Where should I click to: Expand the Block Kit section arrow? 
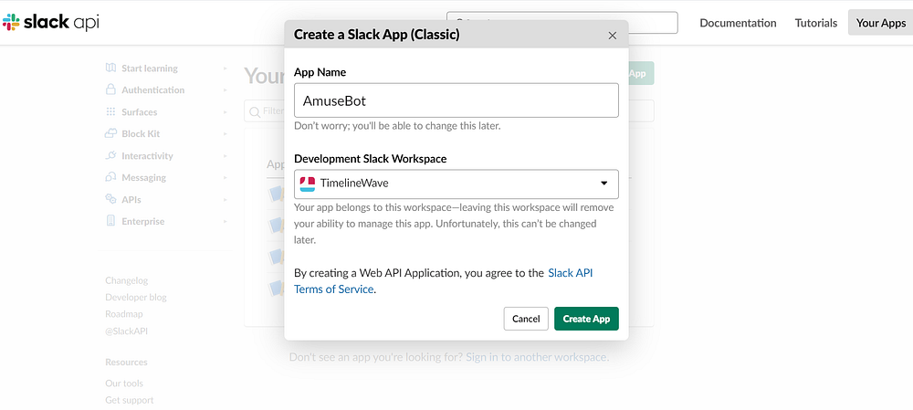226,134
